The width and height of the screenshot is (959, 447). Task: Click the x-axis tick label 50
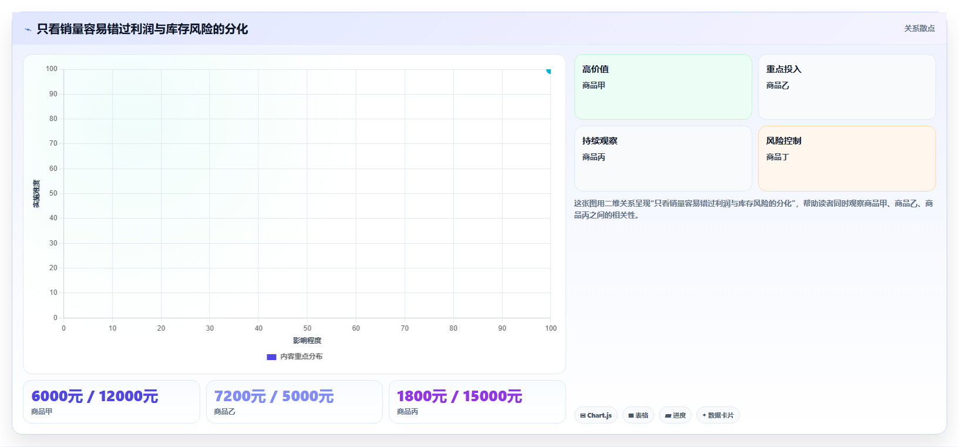307,328
